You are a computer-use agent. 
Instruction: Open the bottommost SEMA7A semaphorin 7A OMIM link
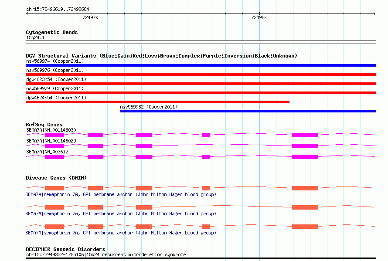tap(121, 233)
